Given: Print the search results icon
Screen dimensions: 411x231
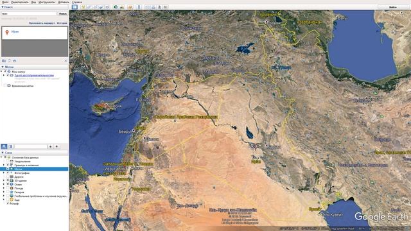Looking at the screenshot, I should (x=15, y=61).
